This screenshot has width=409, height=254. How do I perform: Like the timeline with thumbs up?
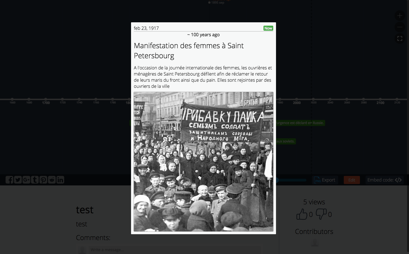tap(302, 214)
